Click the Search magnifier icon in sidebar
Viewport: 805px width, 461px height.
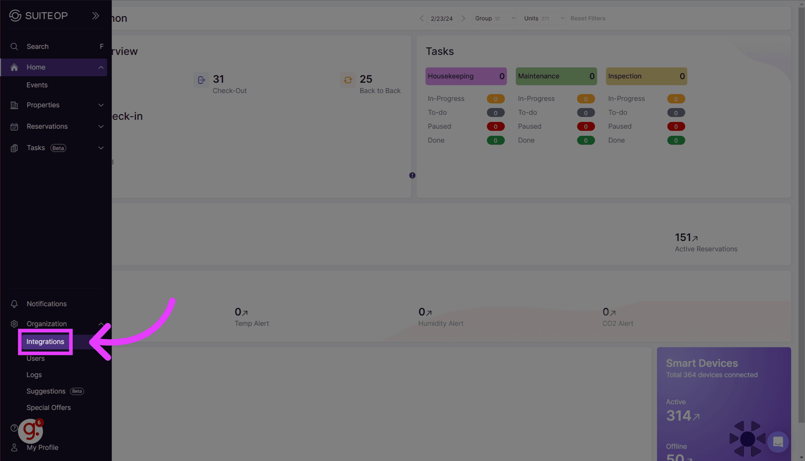click(x=14, y=47)
